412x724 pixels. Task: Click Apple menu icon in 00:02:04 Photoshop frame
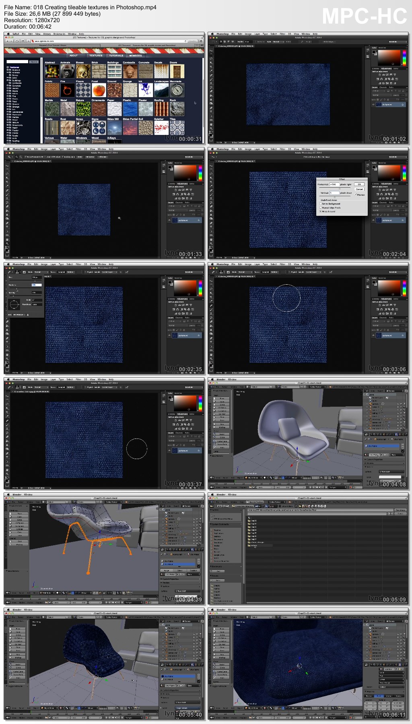pos(212,149)
